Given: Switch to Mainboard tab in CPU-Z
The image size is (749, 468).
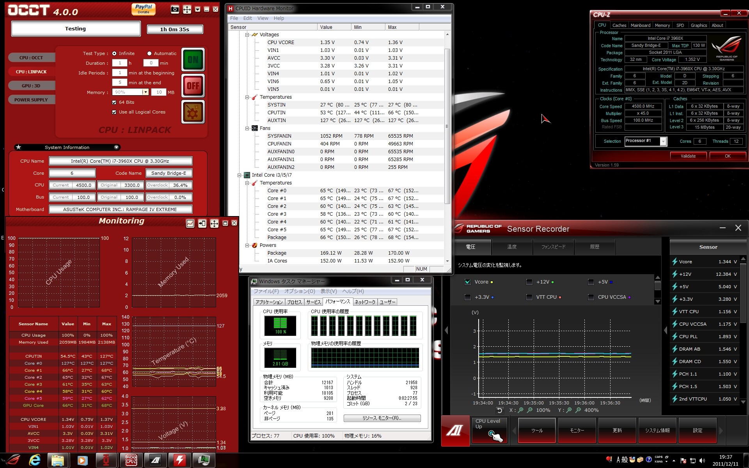Looking at the screenshot, I should pos(640,25).
